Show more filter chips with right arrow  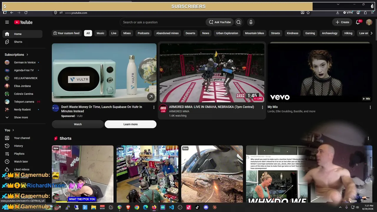[371, 33]
